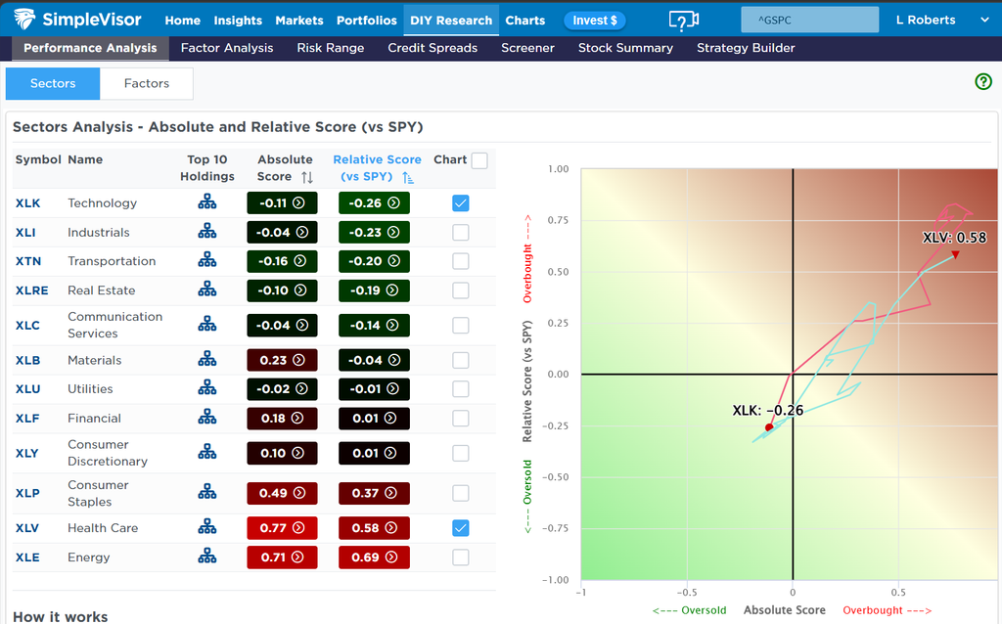Click the XLK: -0.26 chart marker

click(x=769, y=427)
